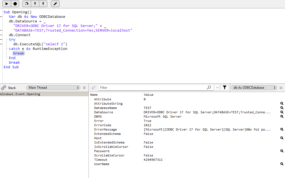Open the Main Thread dropdown
This screenshot has width=285, height=178.
[53, 88]
